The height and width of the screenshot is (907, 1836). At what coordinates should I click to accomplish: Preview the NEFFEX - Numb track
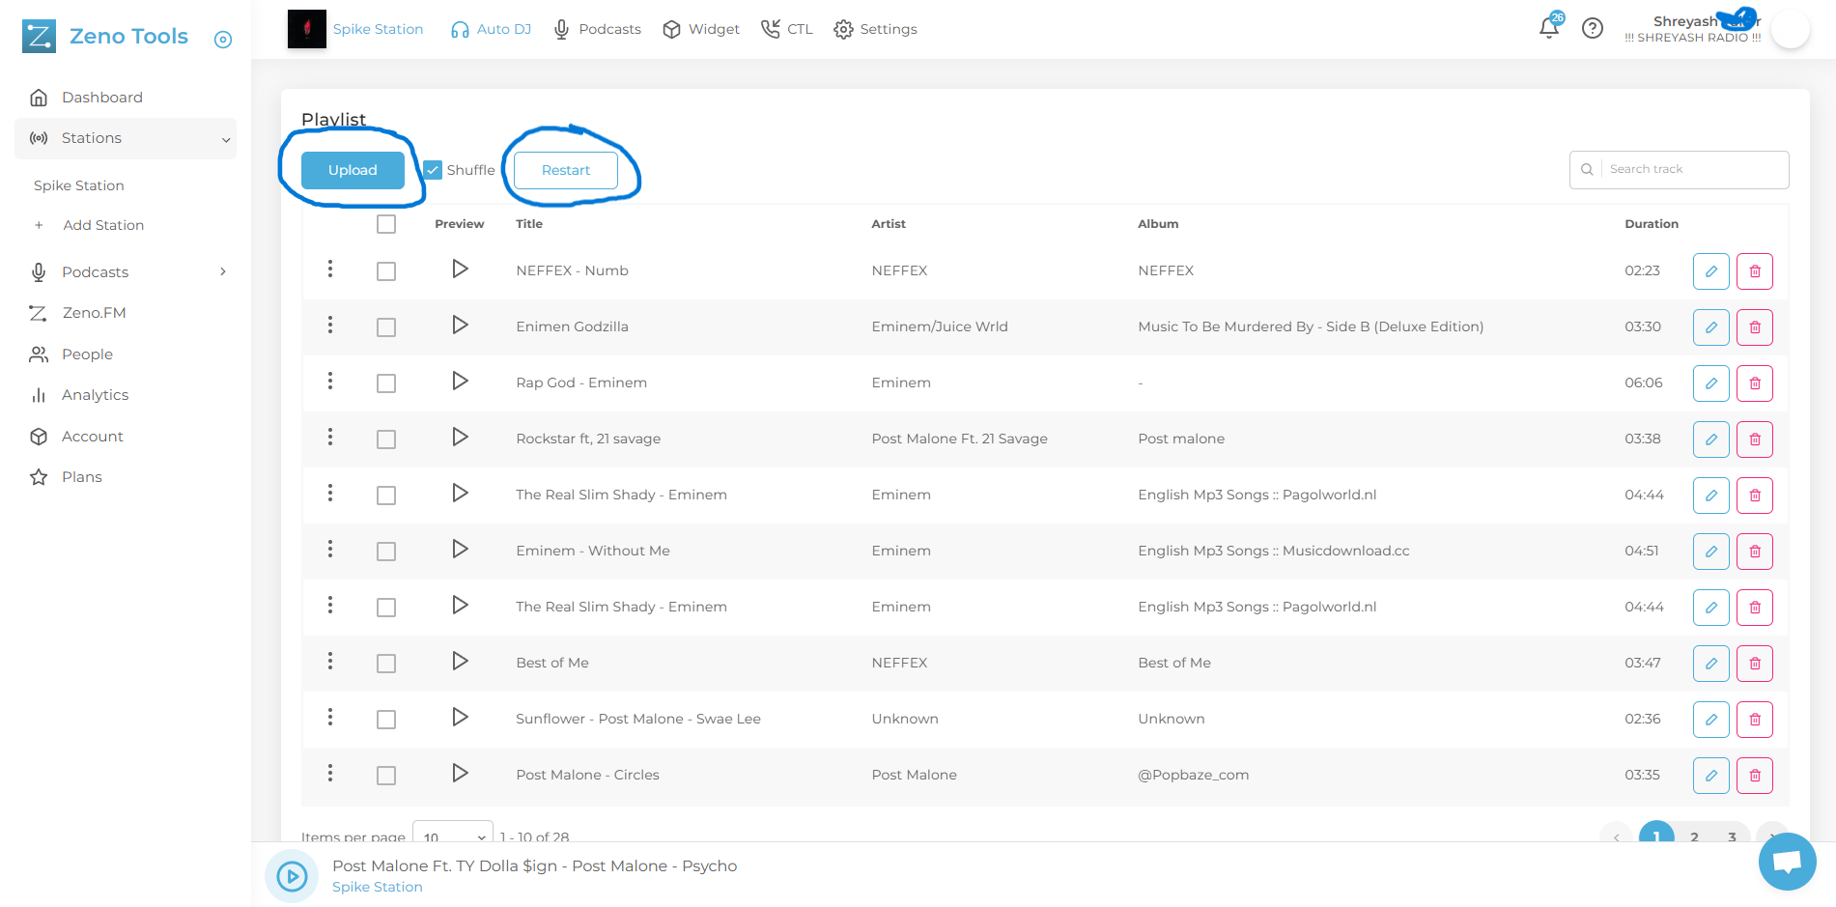click(460, 269)
